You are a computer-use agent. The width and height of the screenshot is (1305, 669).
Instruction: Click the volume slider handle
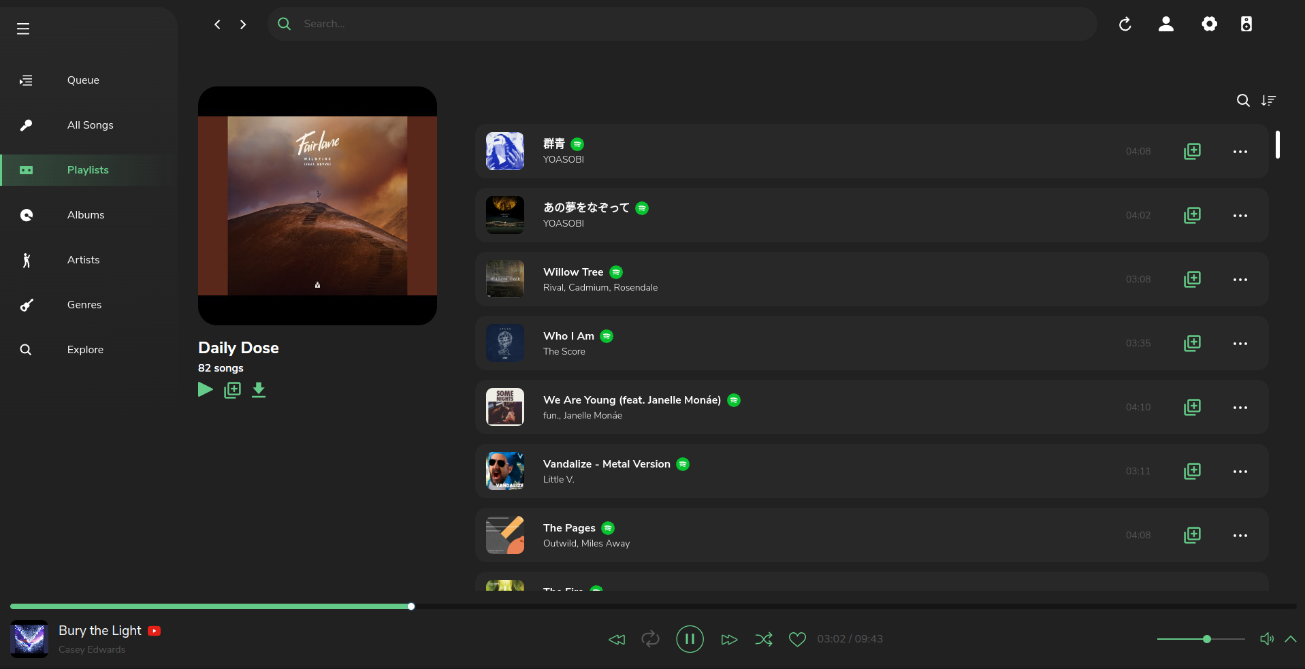pos(1206,639)
